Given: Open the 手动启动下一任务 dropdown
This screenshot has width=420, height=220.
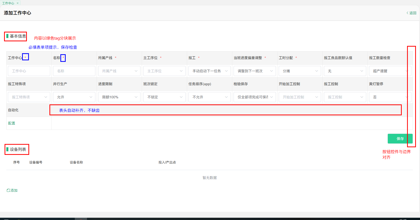Looking at the screenshot, I should pyautogui.click(x=209, y=71).
